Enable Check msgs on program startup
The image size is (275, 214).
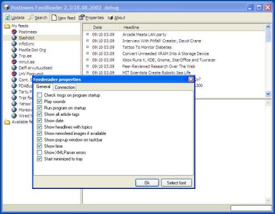(40, 95)
